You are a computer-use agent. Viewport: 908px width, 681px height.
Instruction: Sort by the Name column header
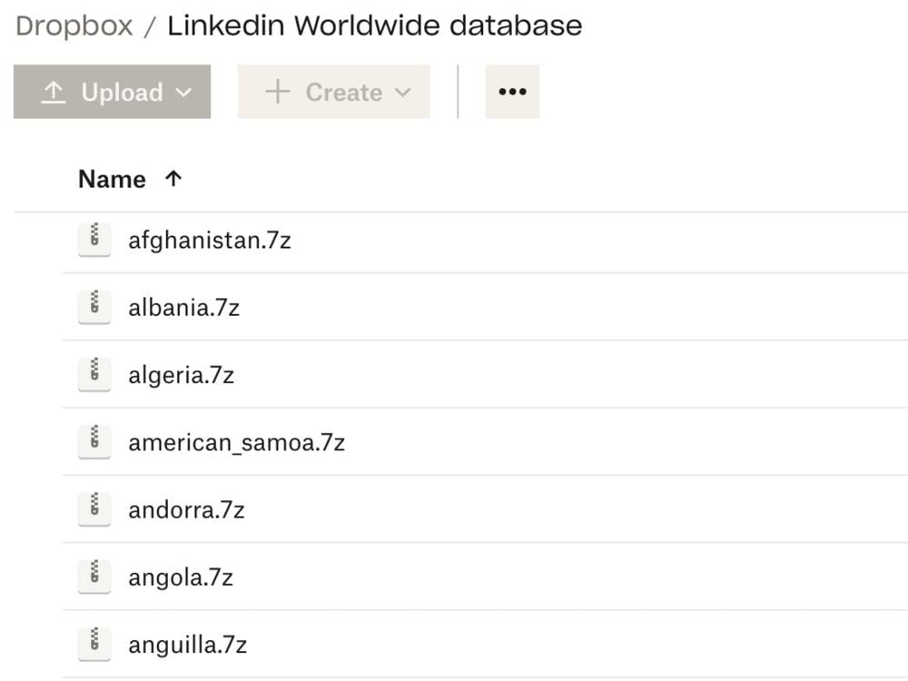(112, 180)
